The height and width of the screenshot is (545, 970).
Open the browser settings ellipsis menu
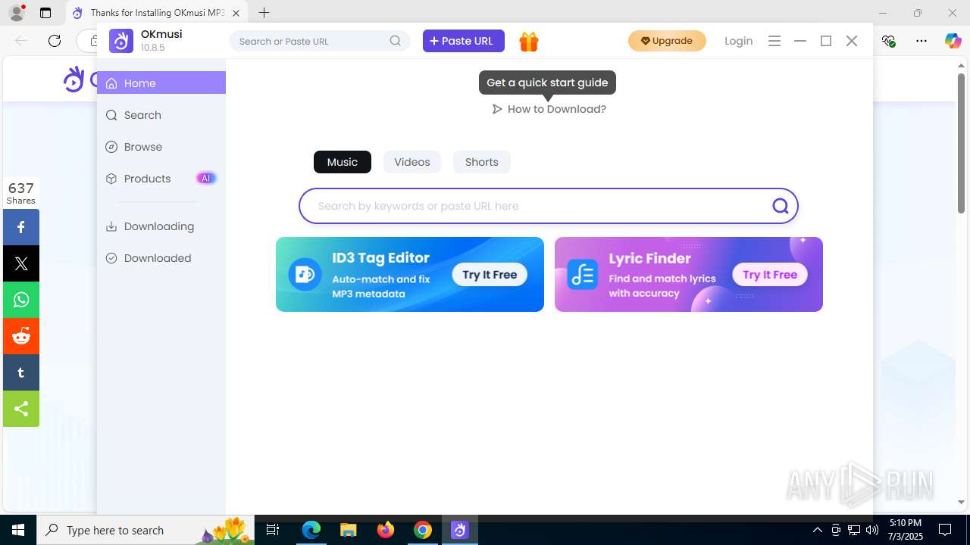[x=921, y=41]
